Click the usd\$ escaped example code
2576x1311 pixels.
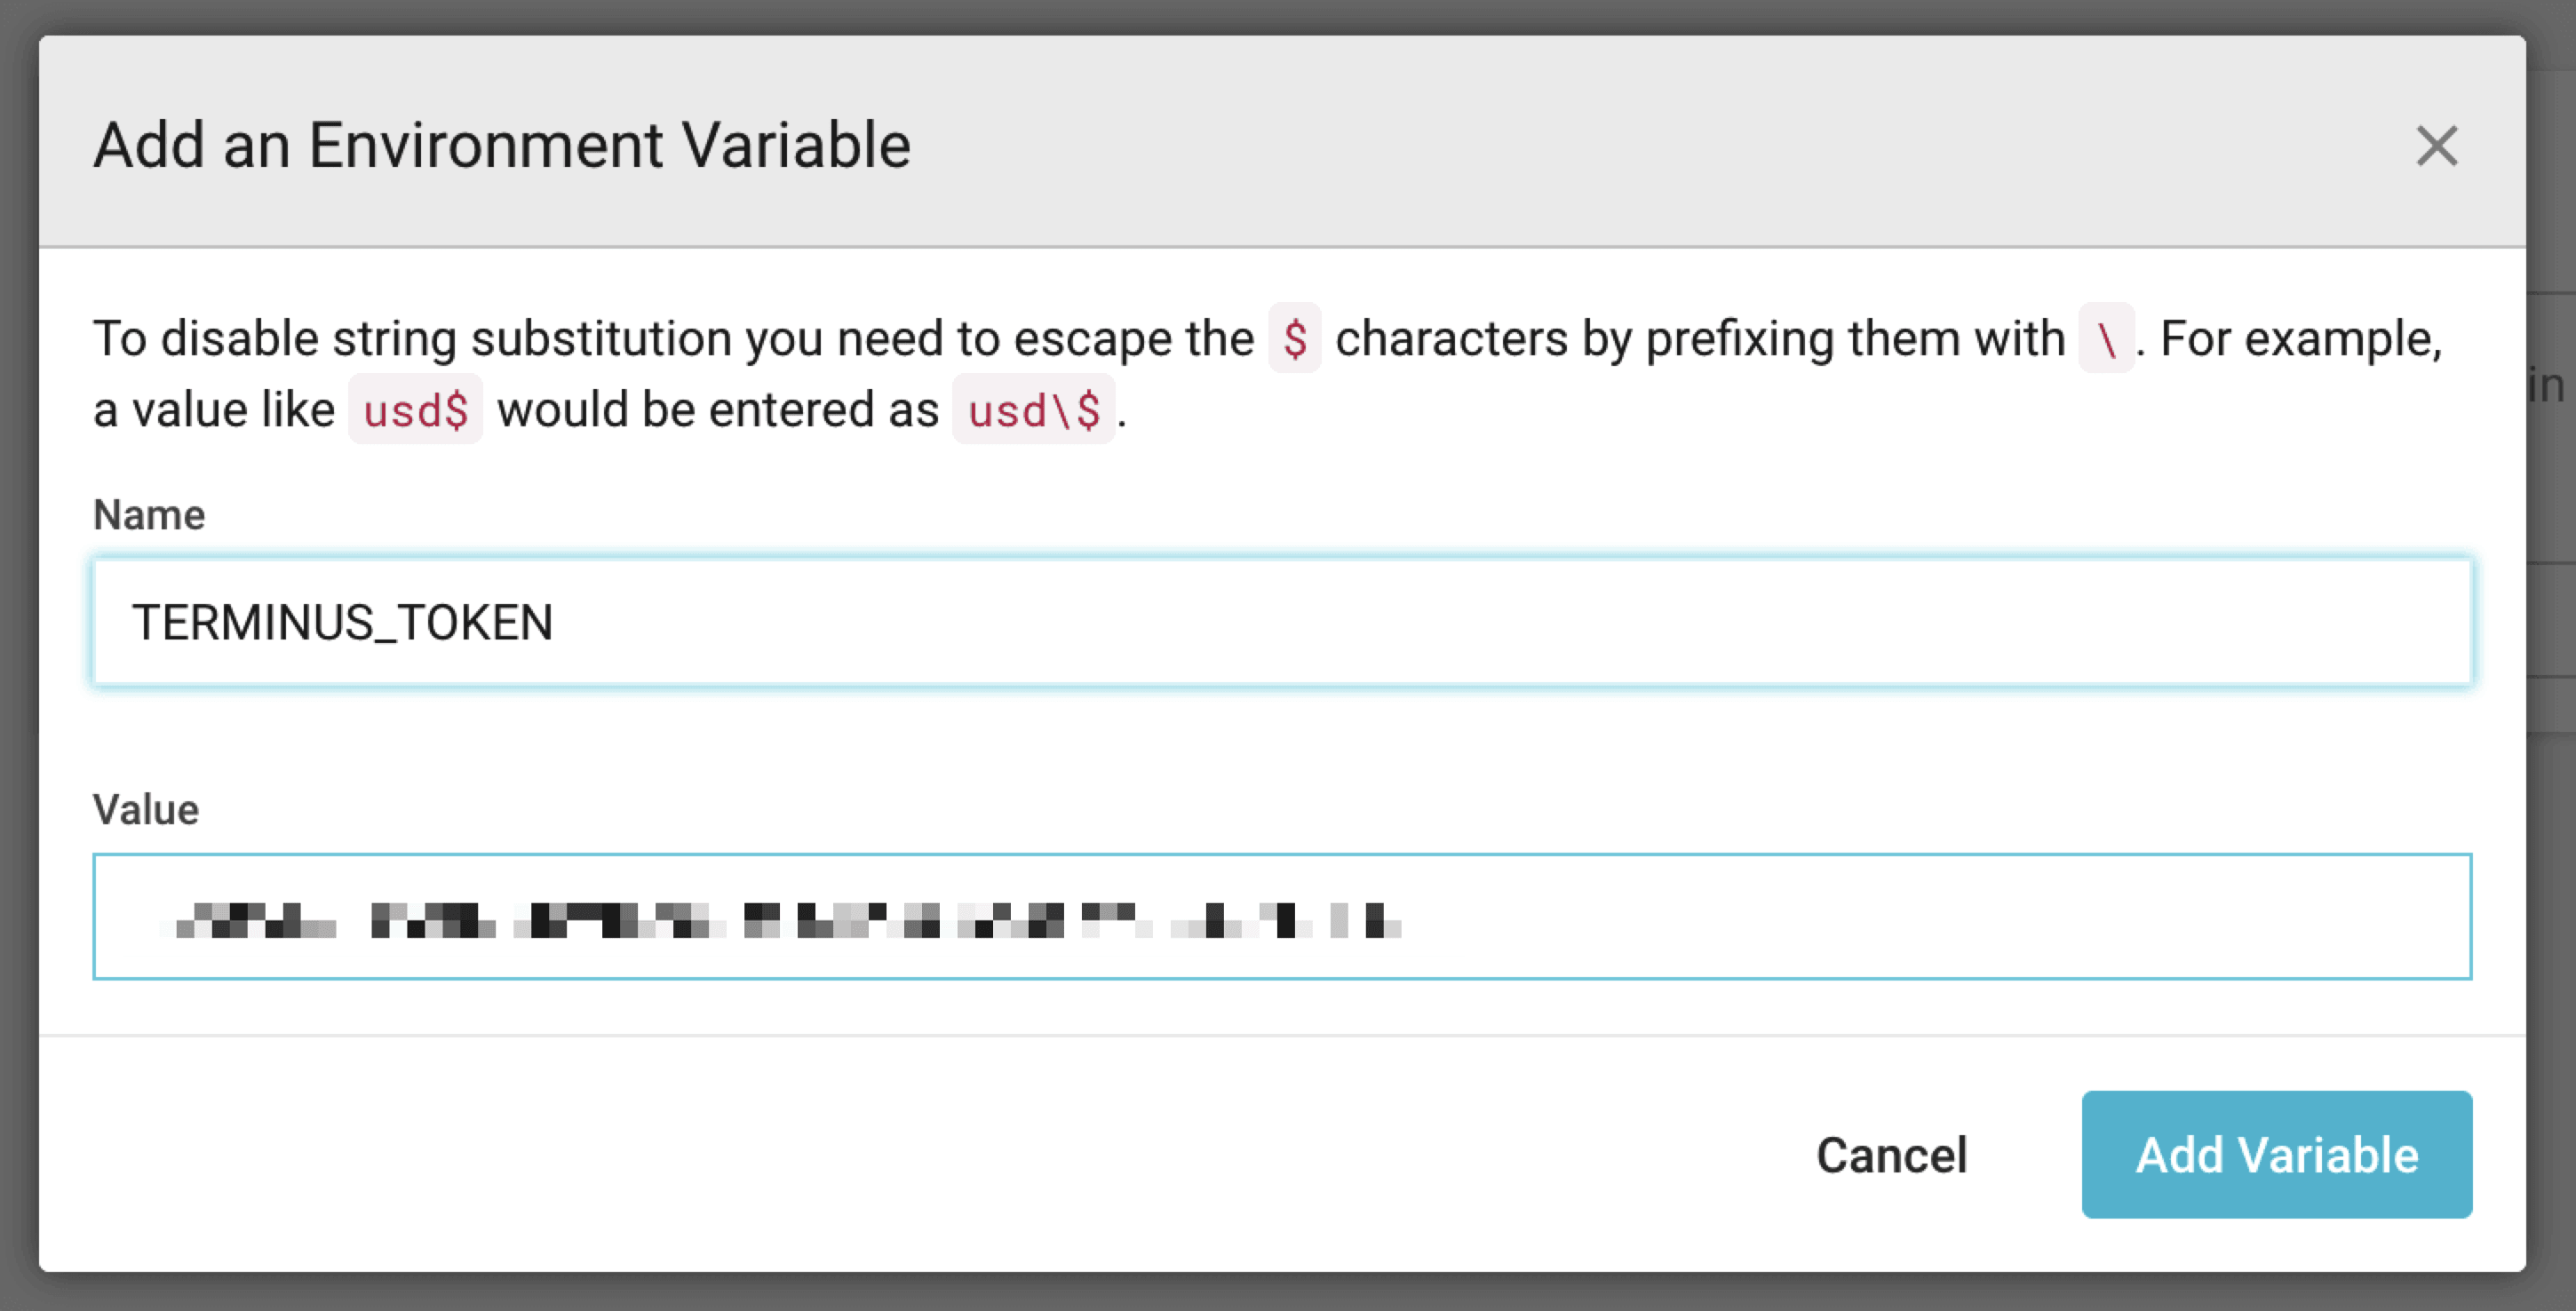(1034, 410)
